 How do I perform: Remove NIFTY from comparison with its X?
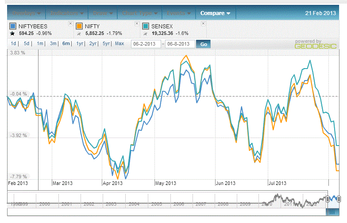[x=137, y=23]
